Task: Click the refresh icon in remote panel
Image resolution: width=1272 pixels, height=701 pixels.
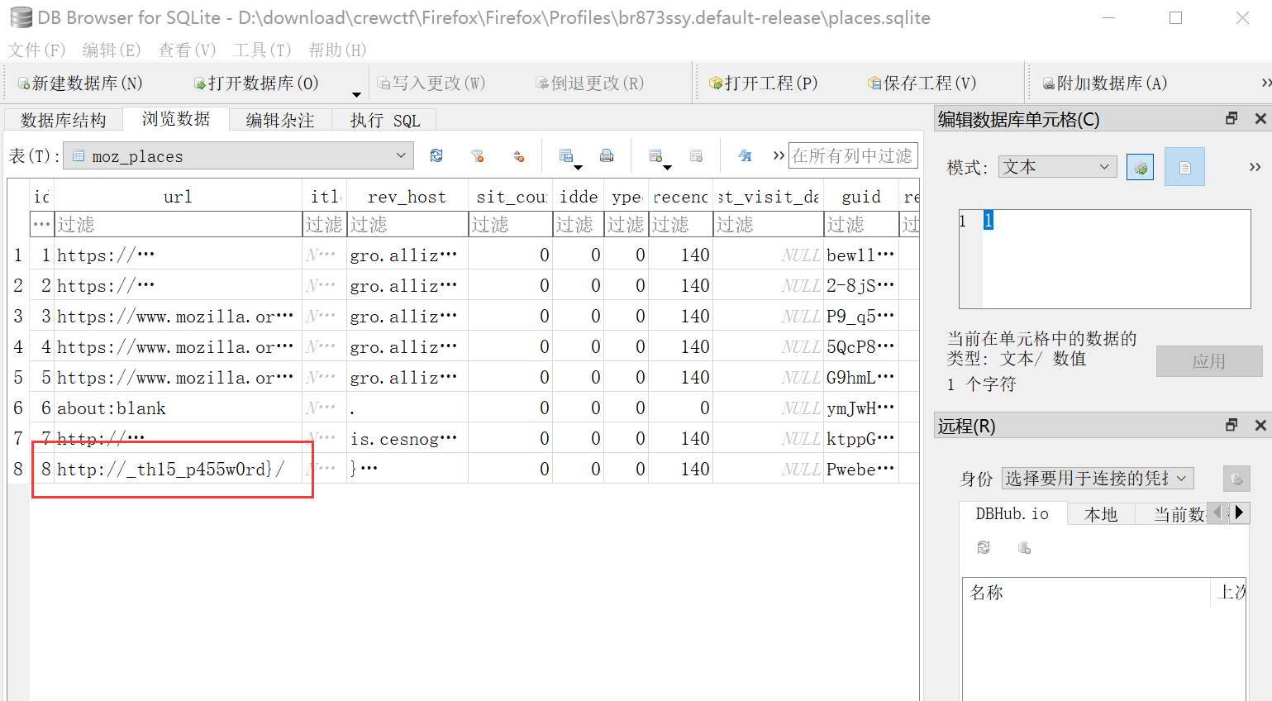Action: (984, 547)
